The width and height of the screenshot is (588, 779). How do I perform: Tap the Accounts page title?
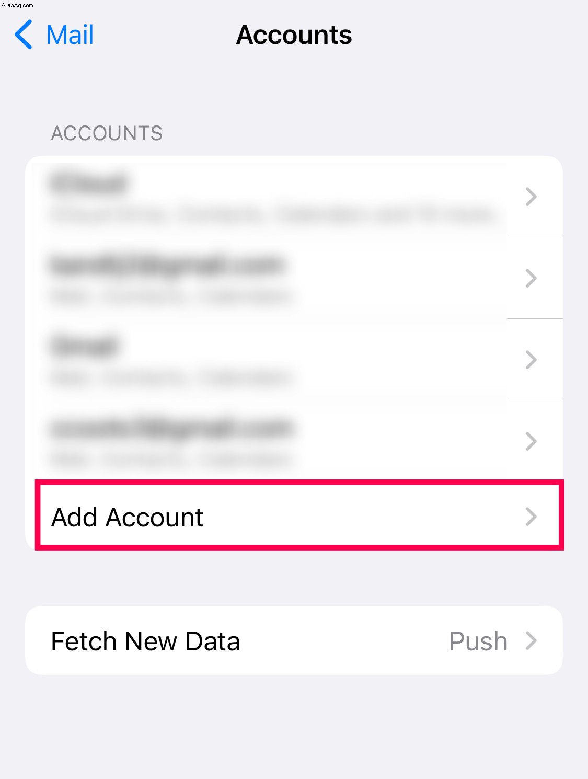click(294, 35)
